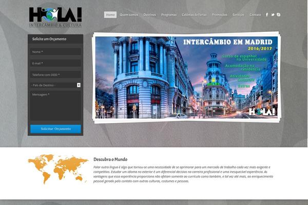This screenshot has height=205, width=308.
Task: Click the Telefone com DDD field
Action: coord(55,75)
